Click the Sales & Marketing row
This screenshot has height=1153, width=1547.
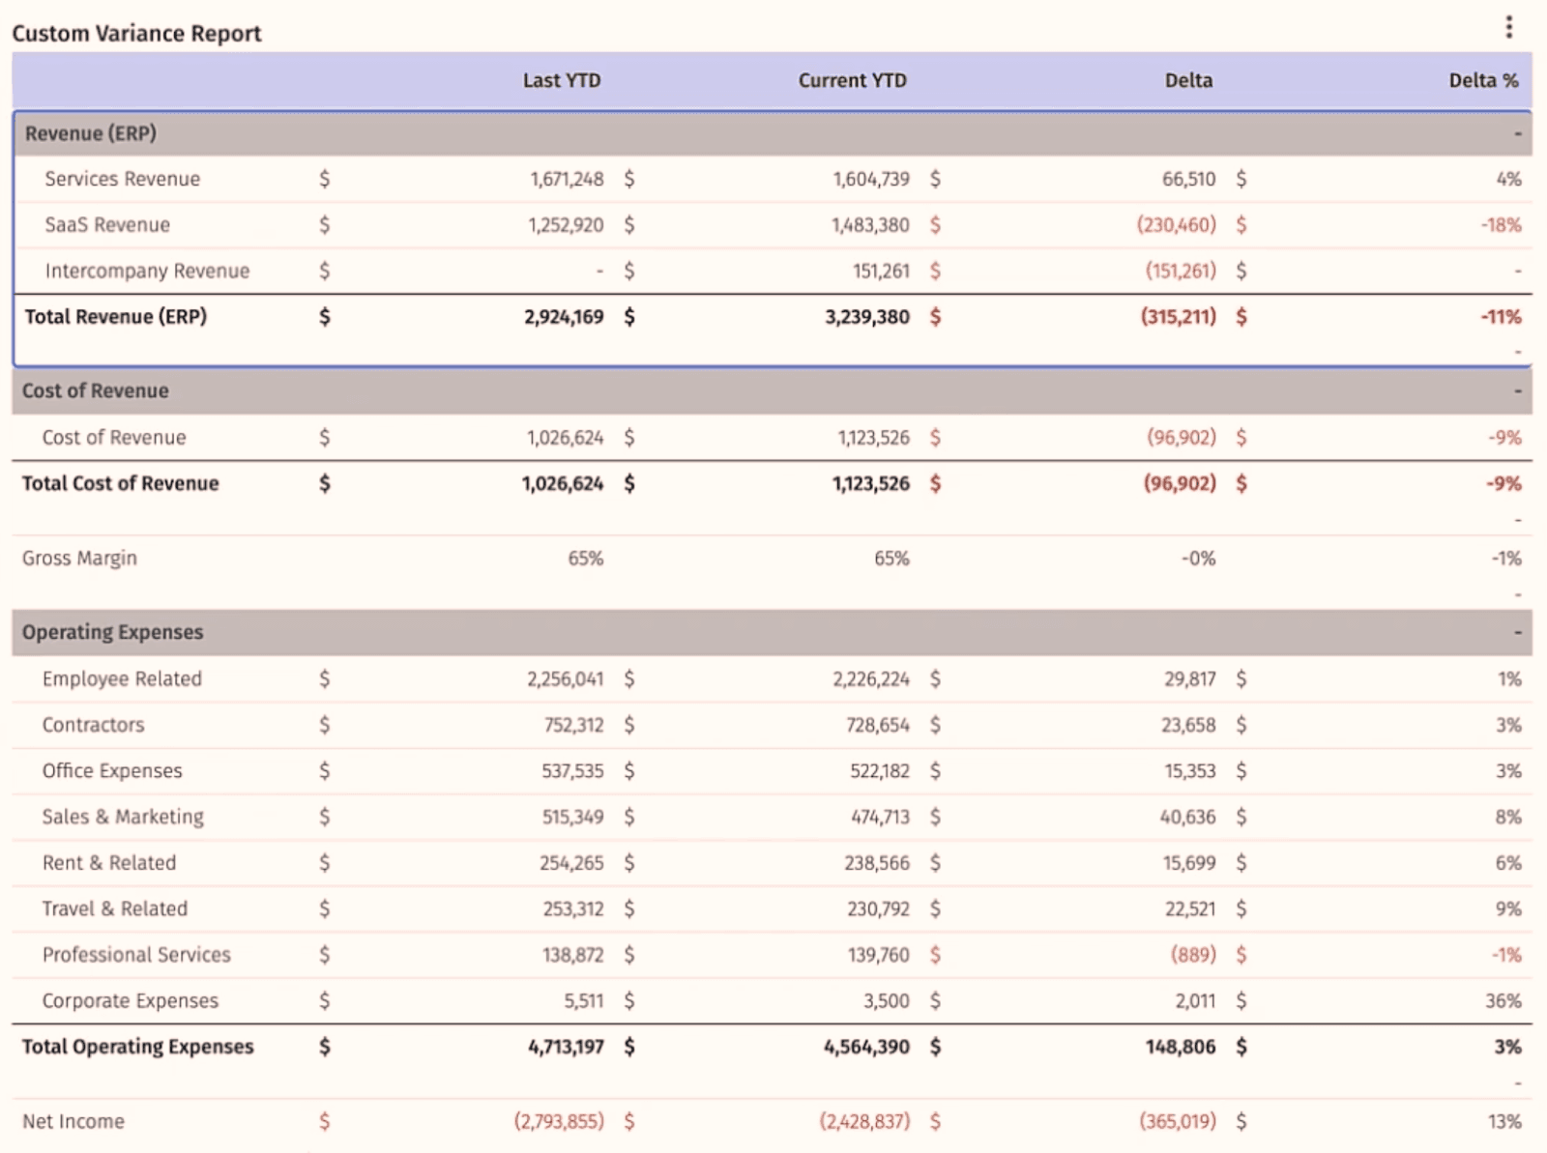click(123, 817)
